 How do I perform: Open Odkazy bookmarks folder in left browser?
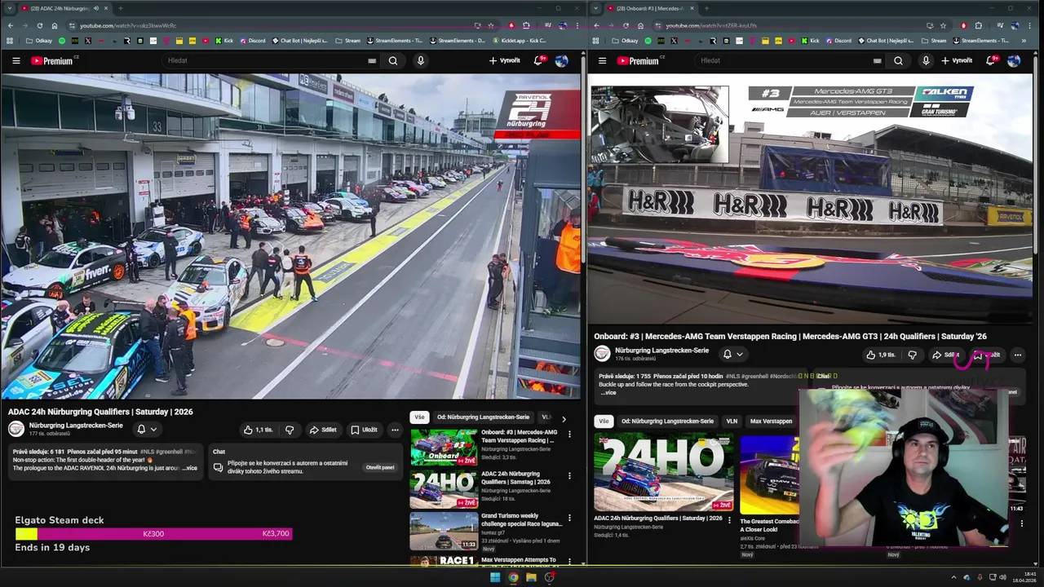point(39,41)
